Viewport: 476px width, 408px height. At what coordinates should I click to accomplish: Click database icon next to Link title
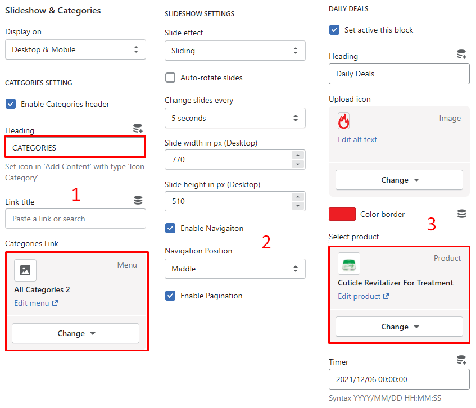click(x=138, y=201)
